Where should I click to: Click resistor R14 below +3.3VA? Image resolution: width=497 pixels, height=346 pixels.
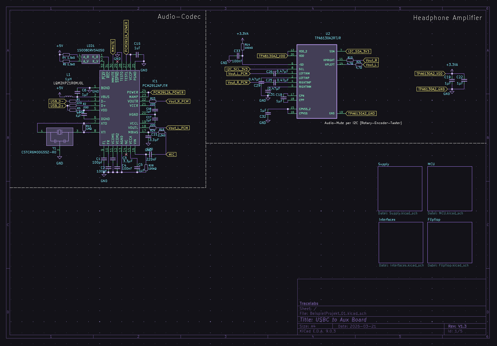pyautogui.click(x=243, y=47)
